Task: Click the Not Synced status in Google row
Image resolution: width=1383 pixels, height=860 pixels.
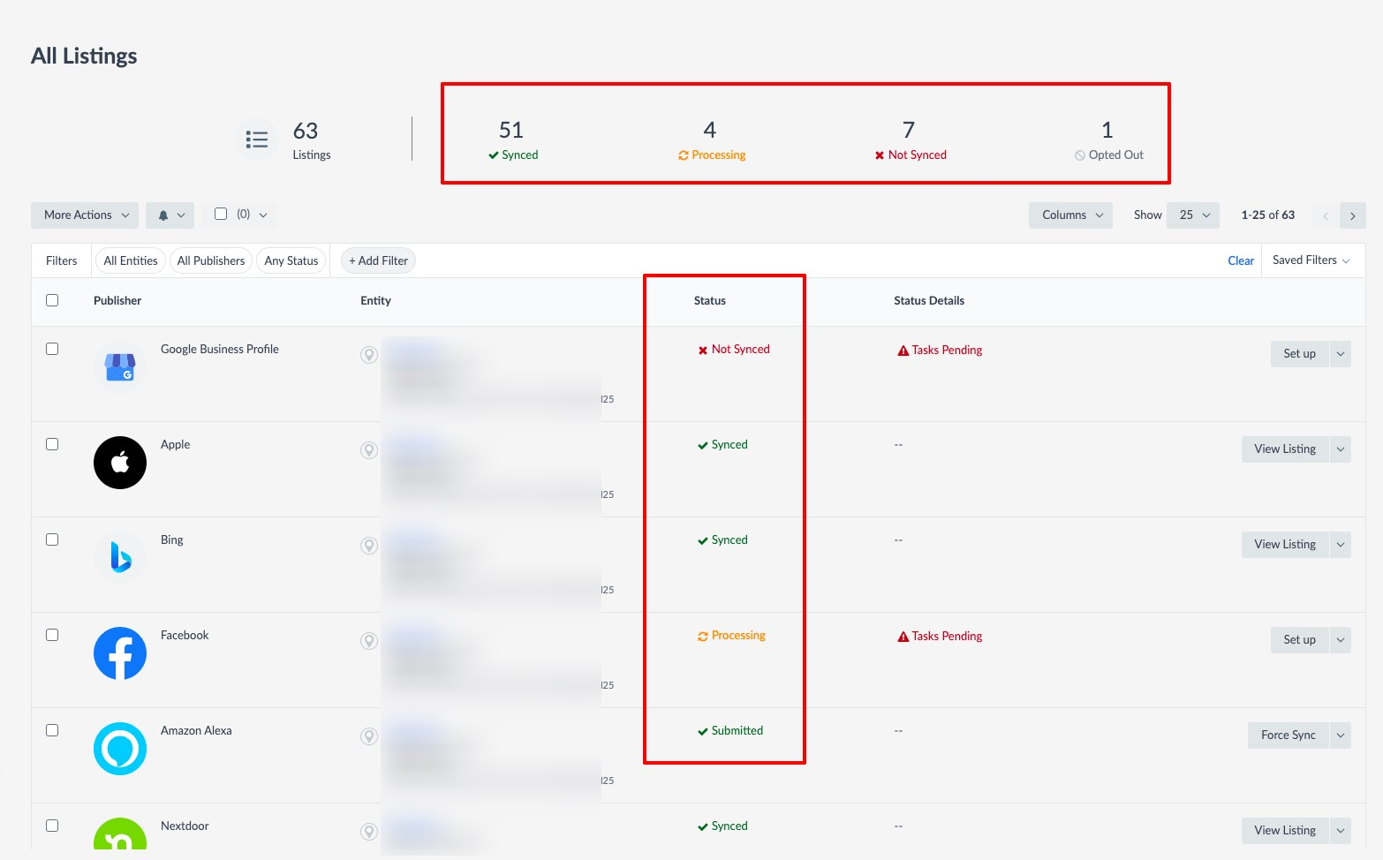Action: [734, 350]
